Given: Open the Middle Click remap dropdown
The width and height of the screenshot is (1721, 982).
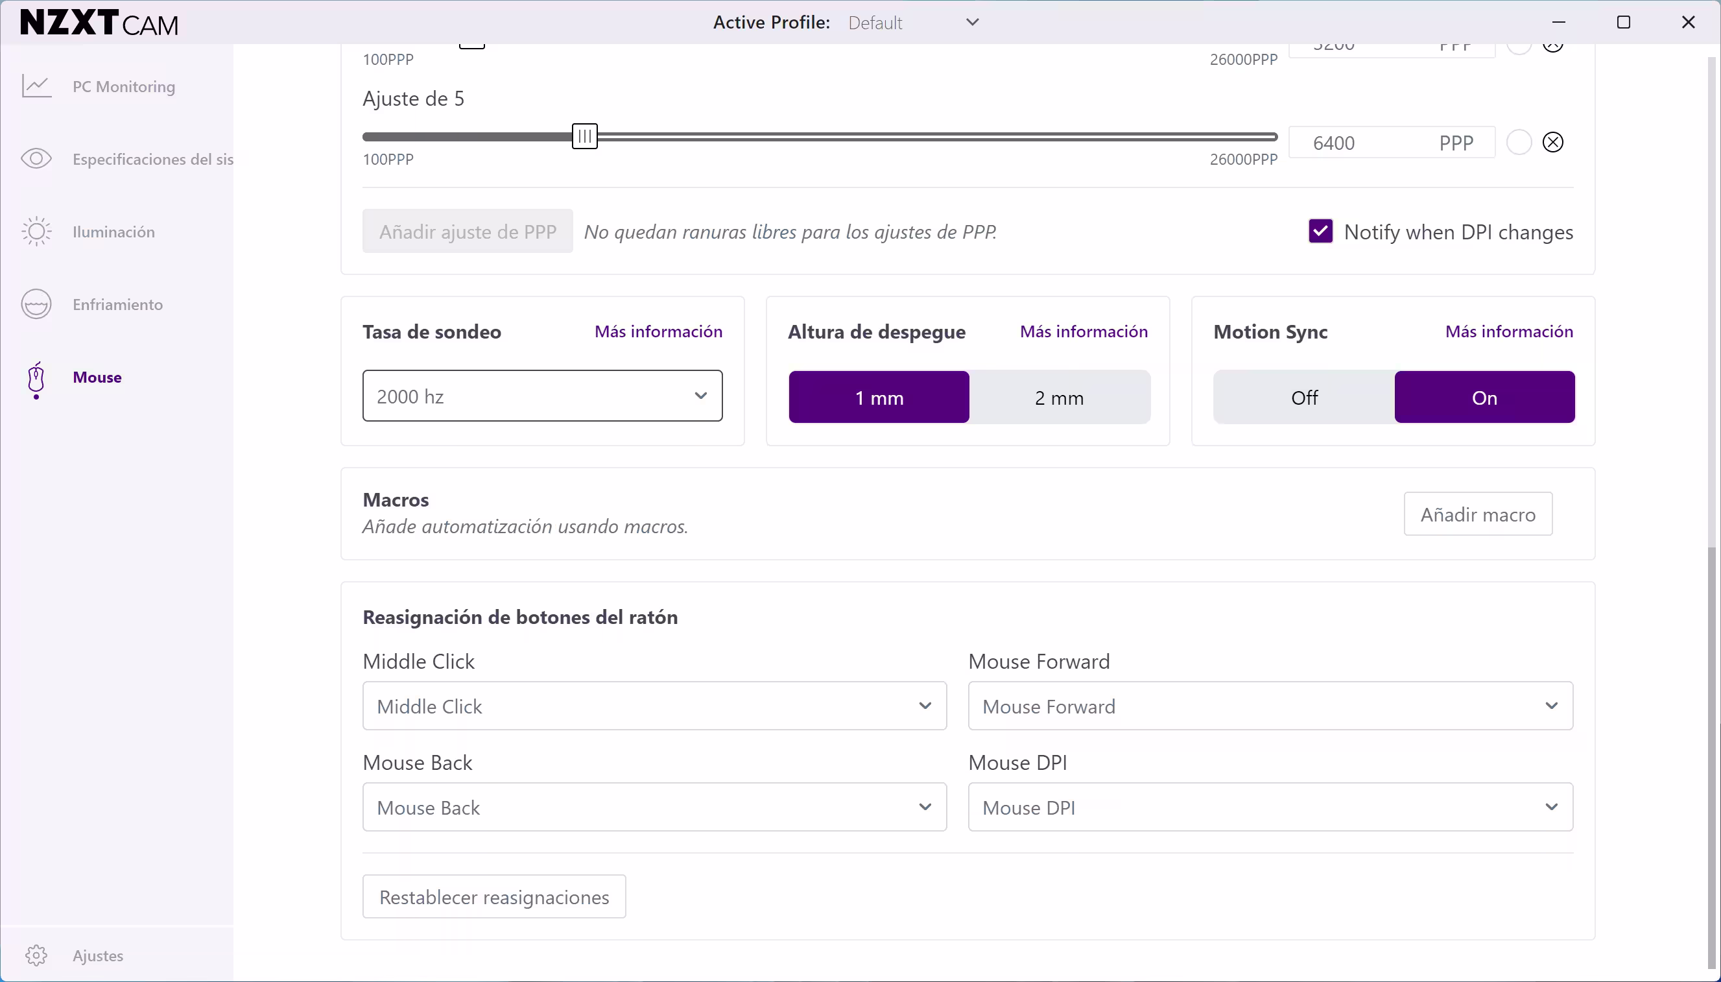Looking at the screenshot, I should pyautogui.click(x=654, y=706).
